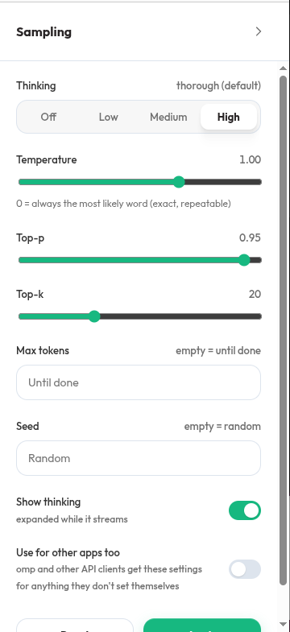Enable Use for other apps too toggle
This screenshot has width=290, height=632.
[x=245, y=569]
